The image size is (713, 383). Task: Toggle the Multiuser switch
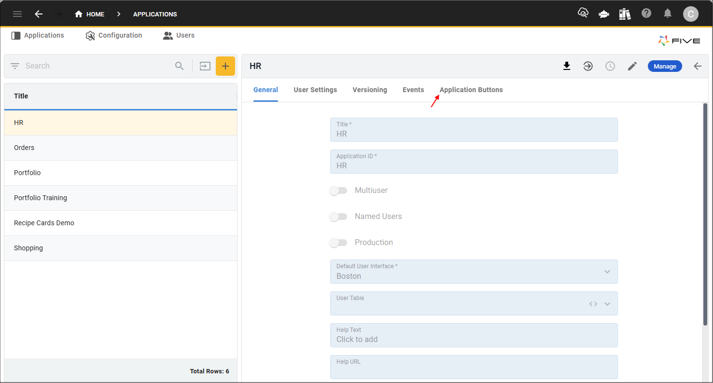pyautogui.click(x=338, y=191)
